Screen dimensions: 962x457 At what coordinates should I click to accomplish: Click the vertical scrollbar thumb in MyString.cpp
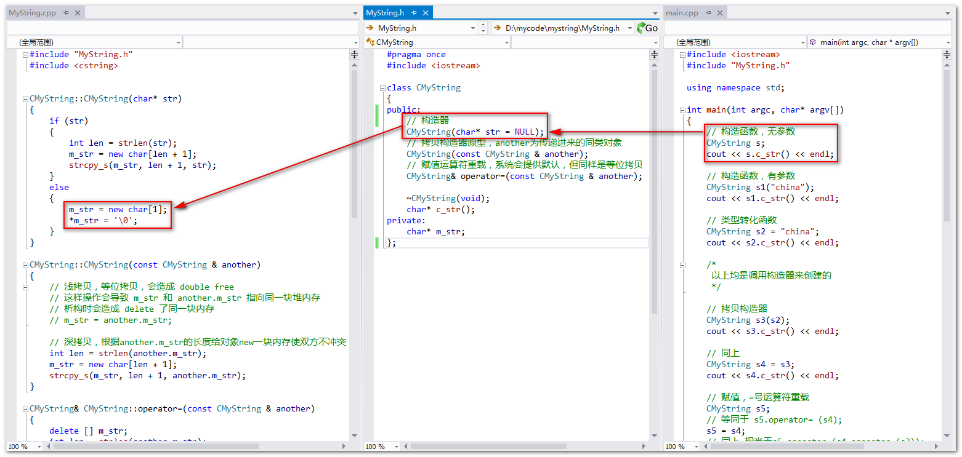click(354, 144)
